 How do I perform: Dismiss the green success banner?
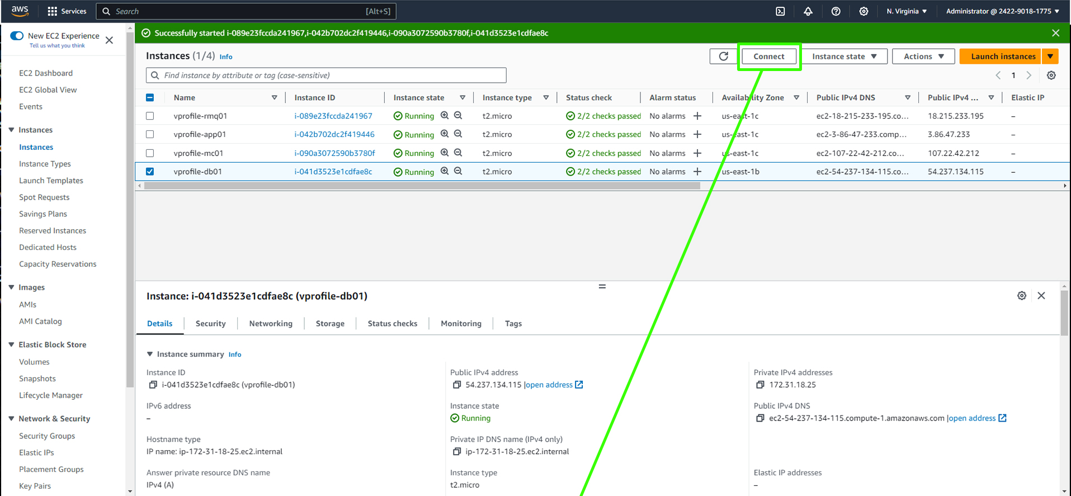(1056, 33)
